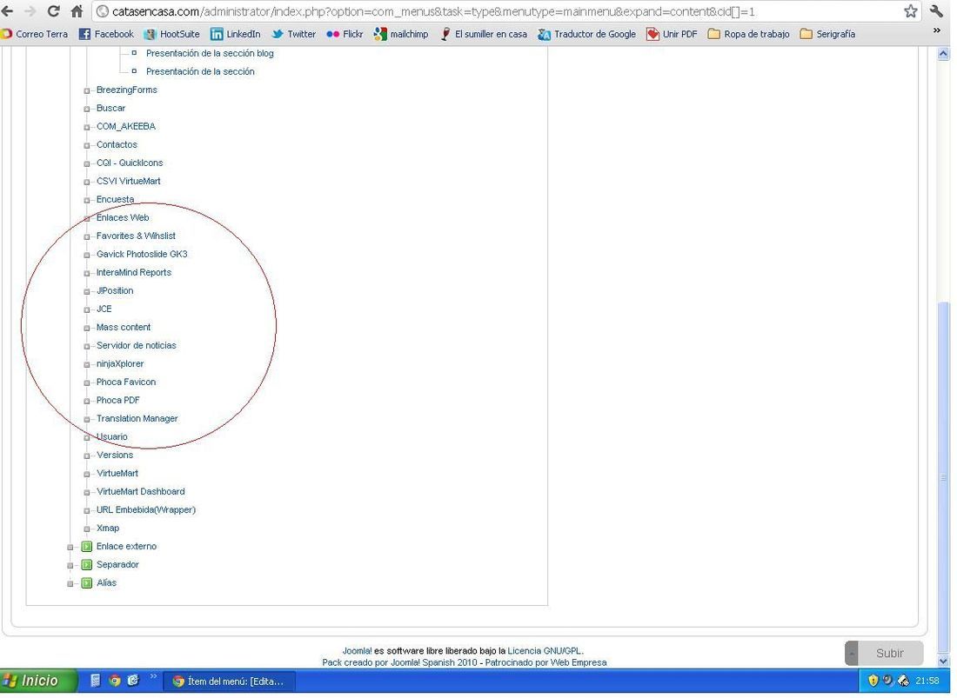Expand the VirtueMart node toggle
This screenshot has height=698, width=957.
point(87,475)
